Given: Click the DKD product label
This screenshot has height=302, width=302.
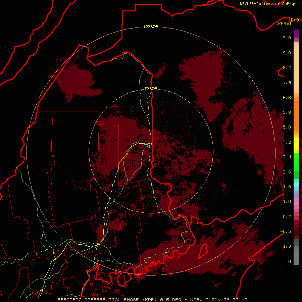Looking at the screenshot, I should click(295, 20).
